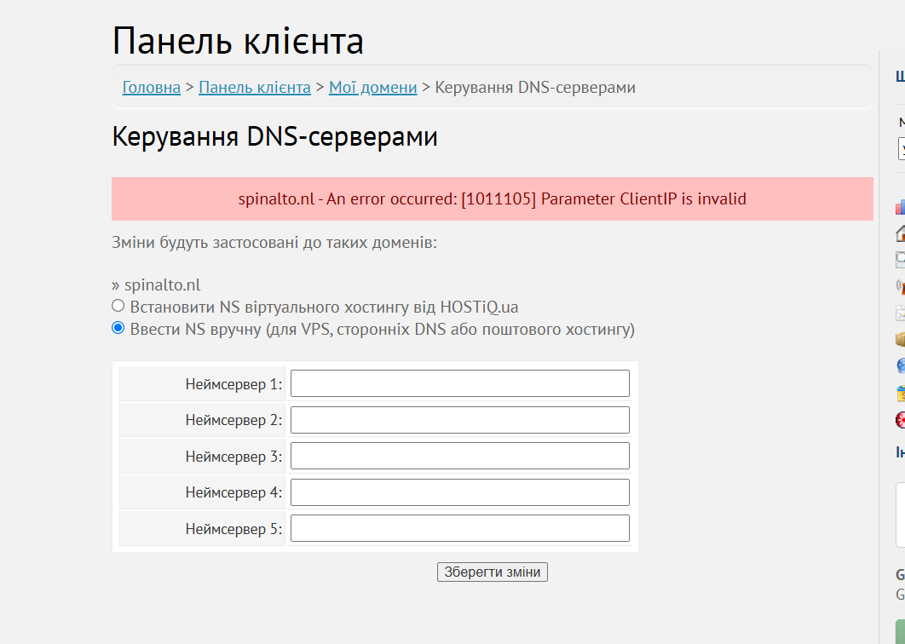Click the red lifebuoy support icon
The image size is (905, 644).
pyautogui.click(x=901, y=419)
